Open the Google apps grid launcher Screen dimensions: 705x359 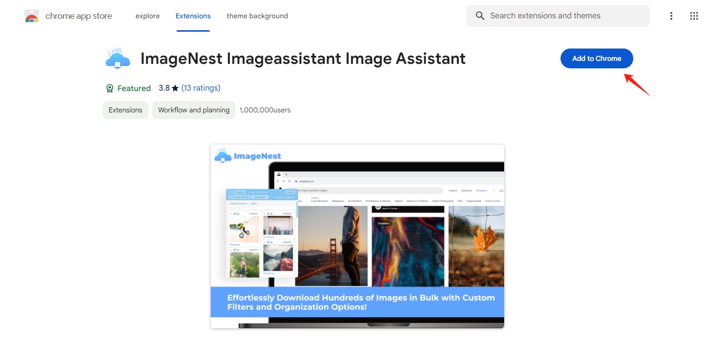pos(694,16)
